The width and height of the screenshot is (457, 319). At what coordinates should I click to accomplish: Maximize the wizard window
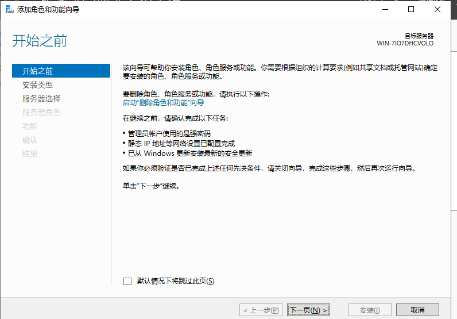coord(411,9)
